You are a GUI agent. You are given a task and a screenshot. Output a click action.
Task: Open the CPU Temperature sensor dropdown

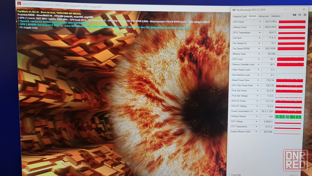click(x=256, y=126)
